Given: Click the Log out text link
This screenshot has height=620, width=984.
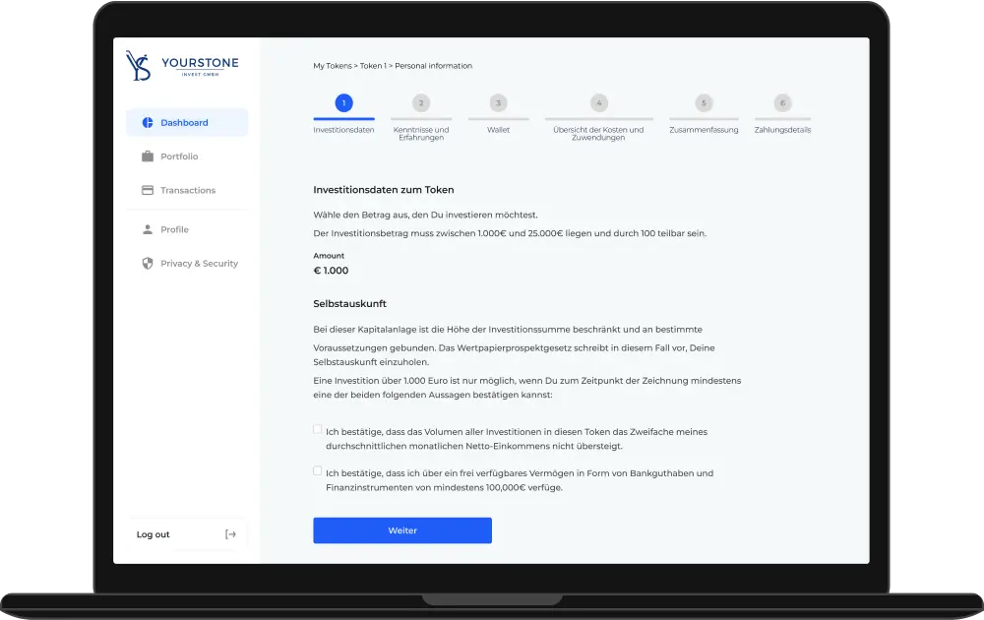Looking at the screenshot, I should [154, 534].
